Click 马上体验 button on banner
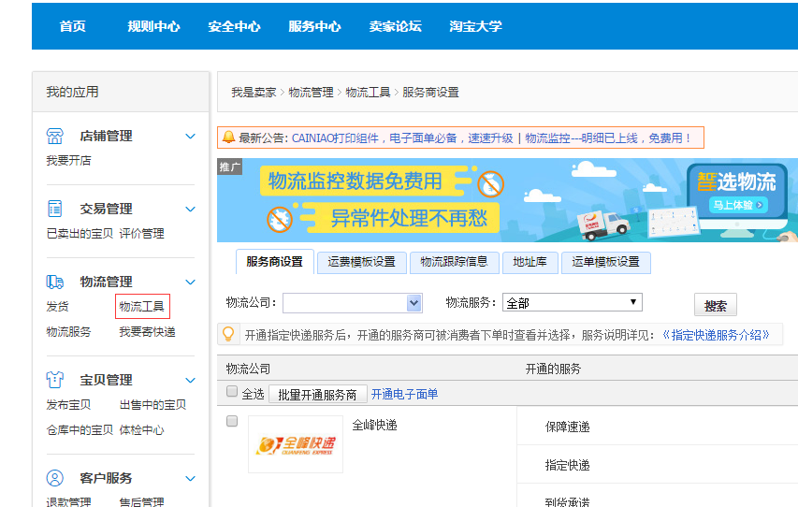Screen dimensions: 798x507 tap(737, 205)
